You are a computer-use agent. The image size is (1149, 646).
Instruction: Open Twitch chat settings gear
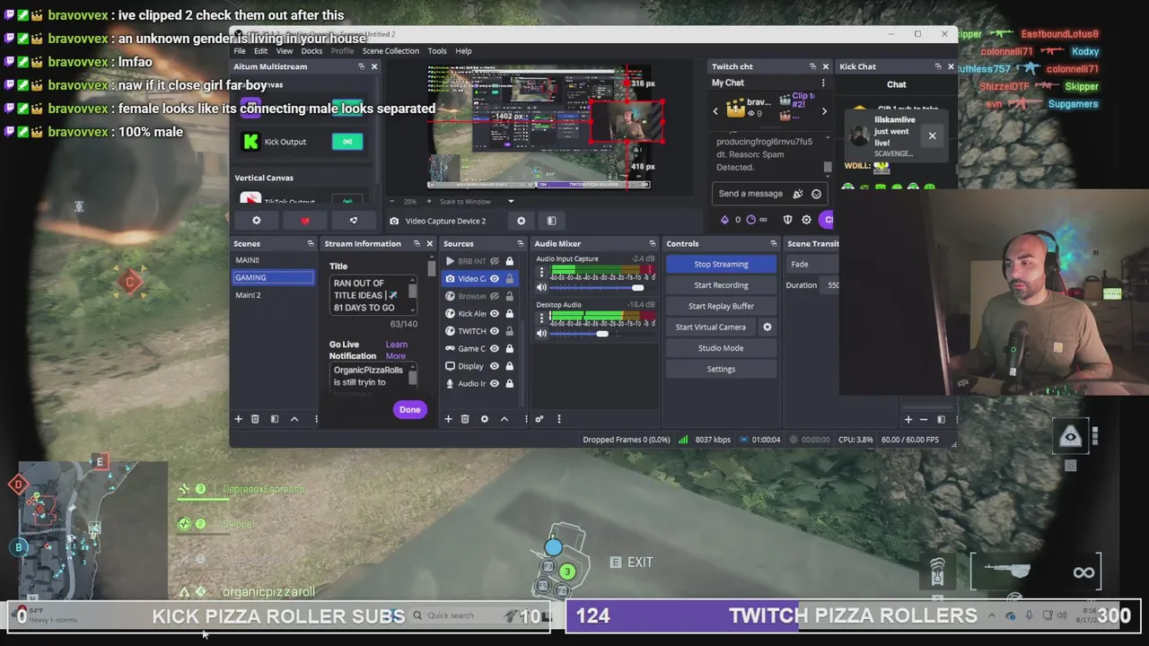807,220
